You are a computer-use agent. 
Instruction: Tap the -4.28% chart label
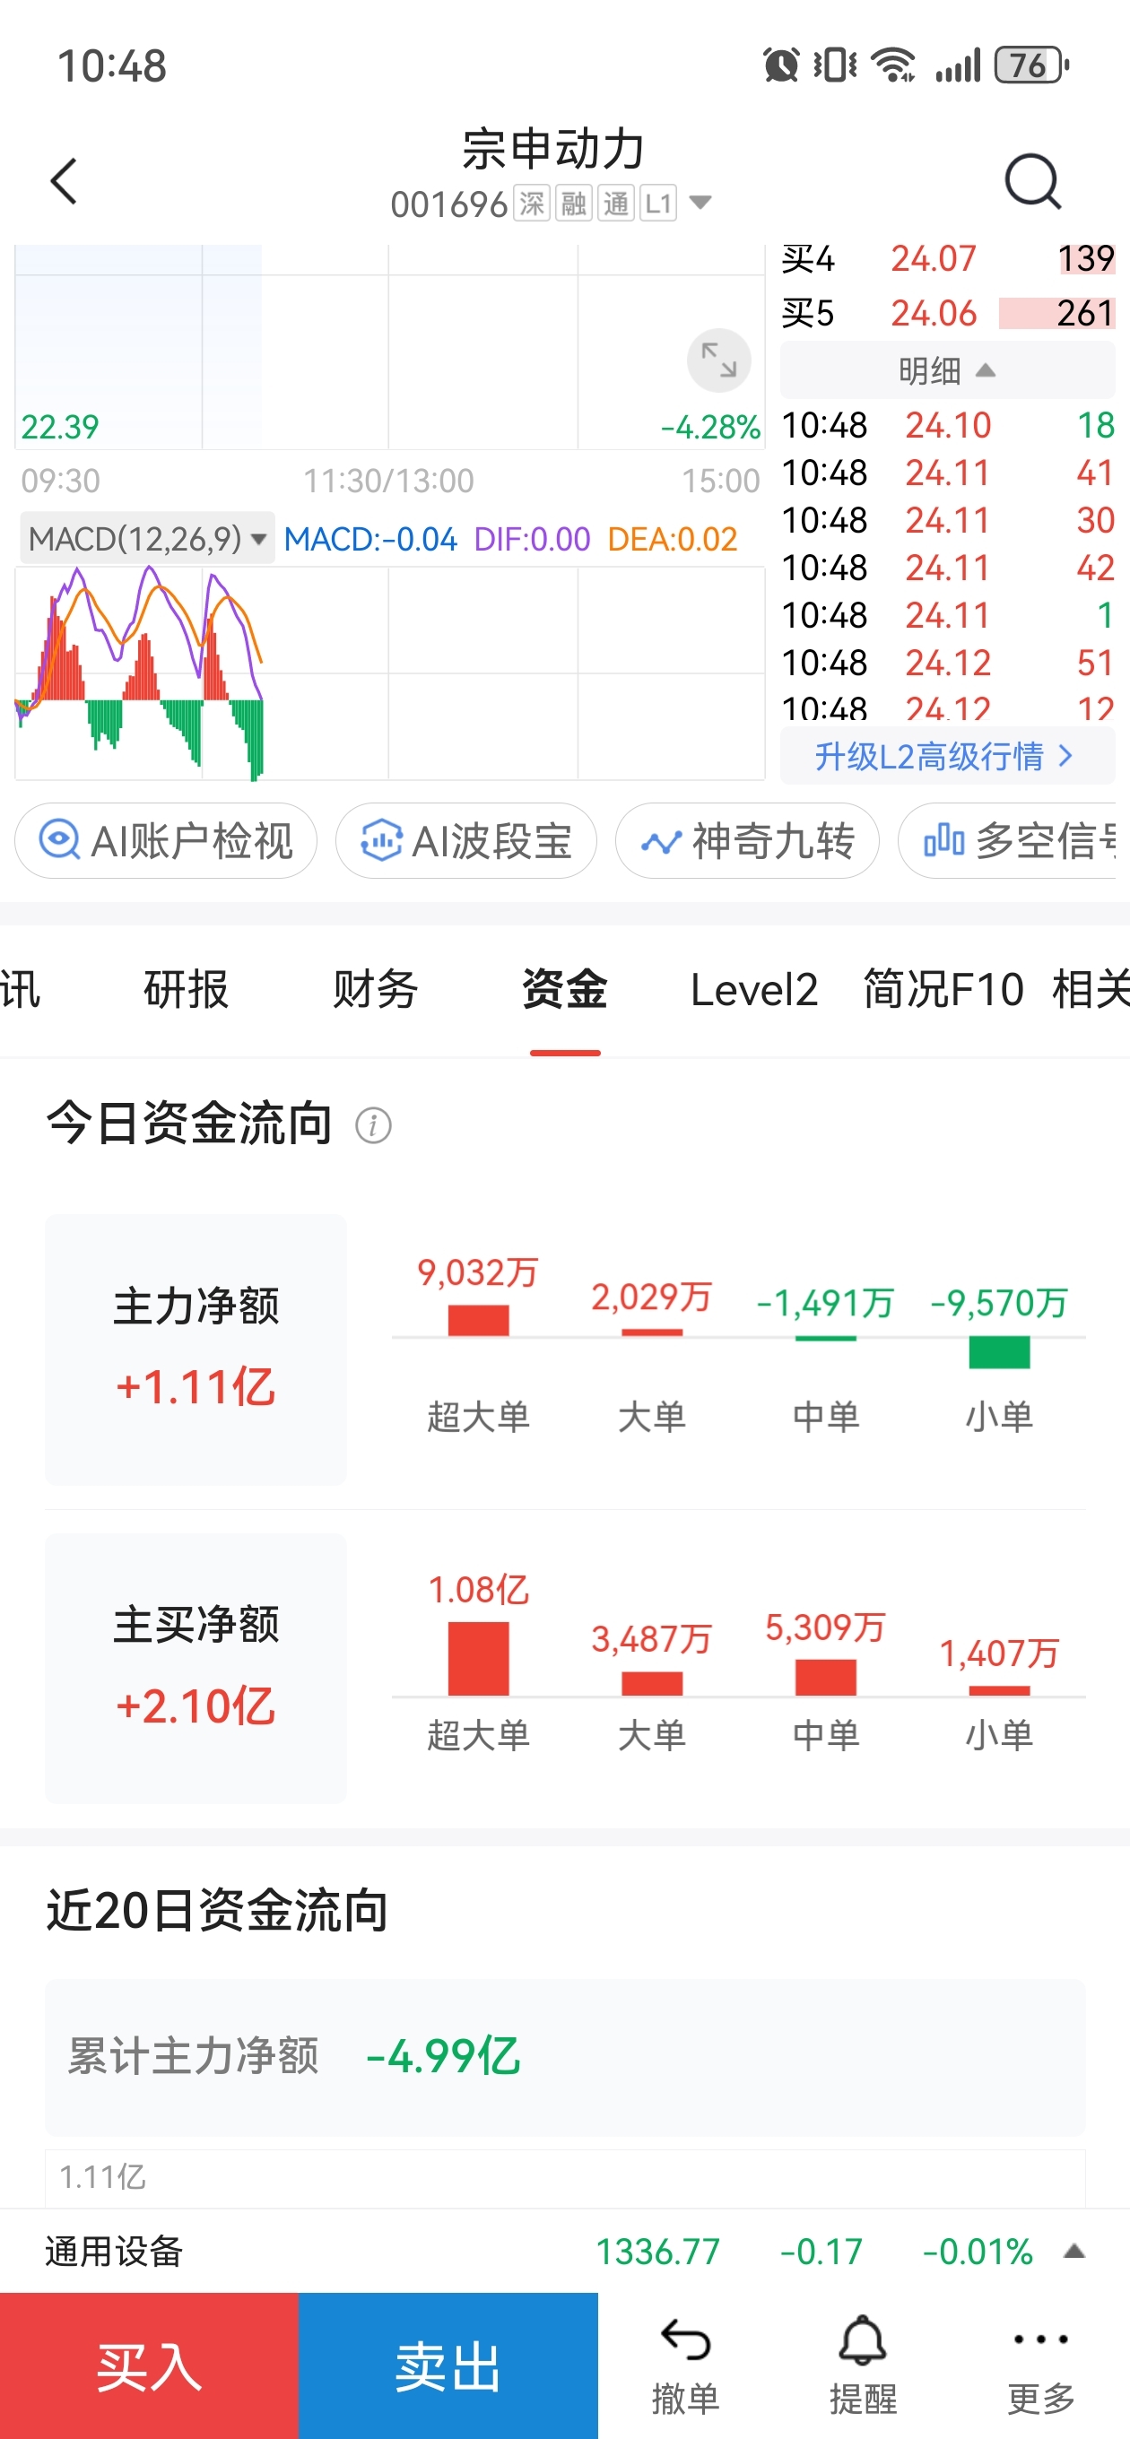pos(710,427)
